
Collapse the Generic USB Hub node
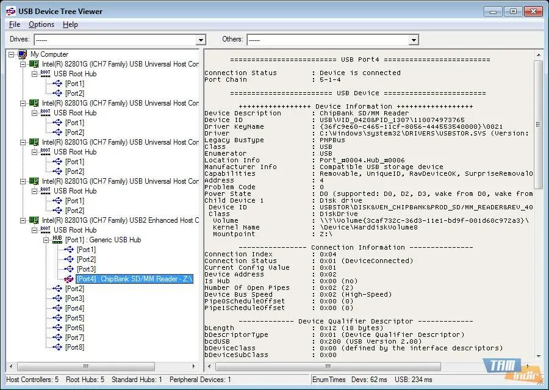pyautogui.click(x=46, y=240)
